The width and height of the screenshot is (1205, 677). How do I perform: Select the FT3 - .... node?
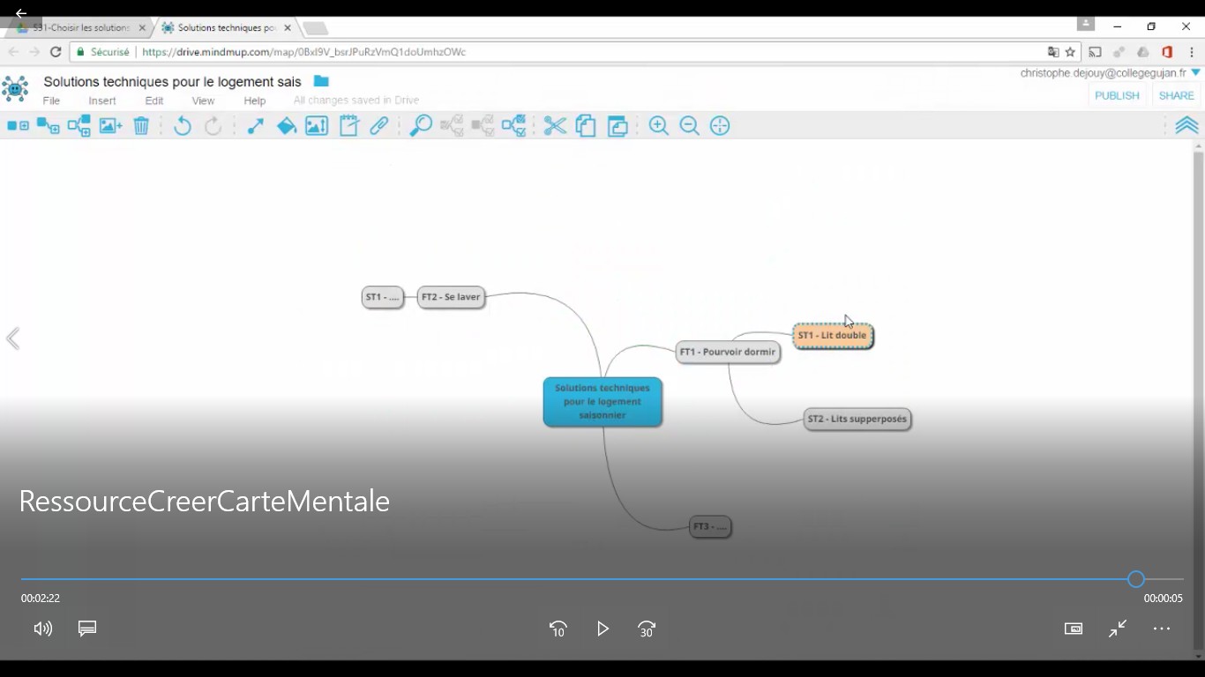click(710, 526)
